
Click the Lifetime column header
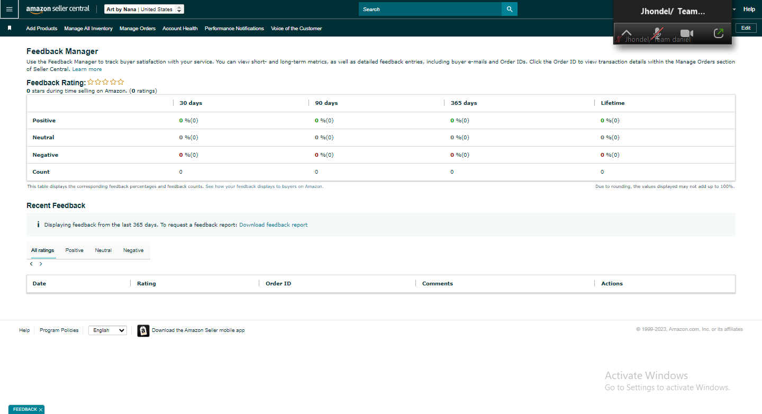pyautogui.click(x=613, y=103)
